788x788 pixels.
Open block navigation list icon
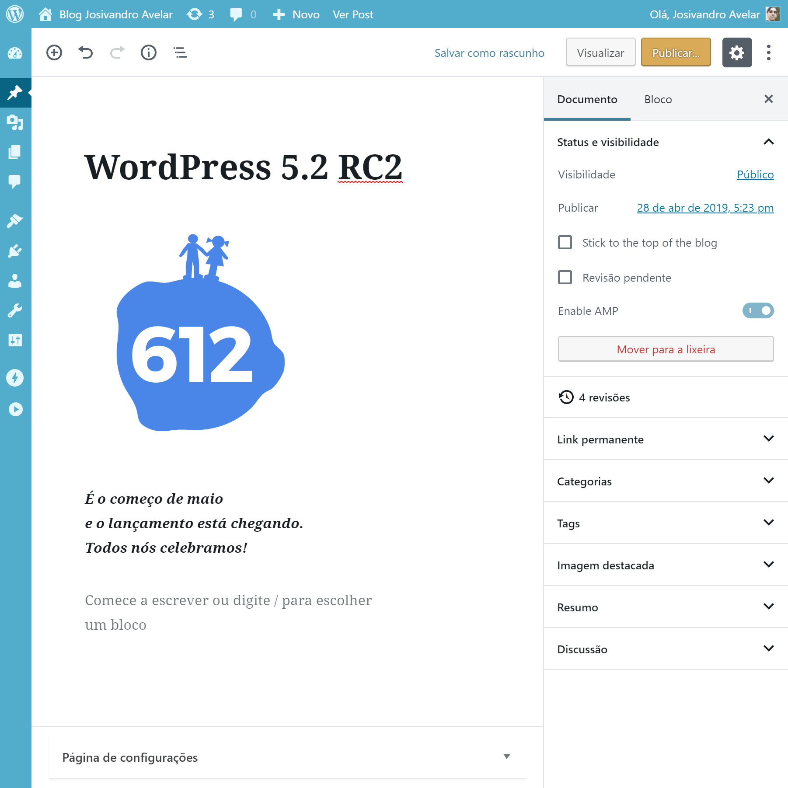click(x=180, y=52)
